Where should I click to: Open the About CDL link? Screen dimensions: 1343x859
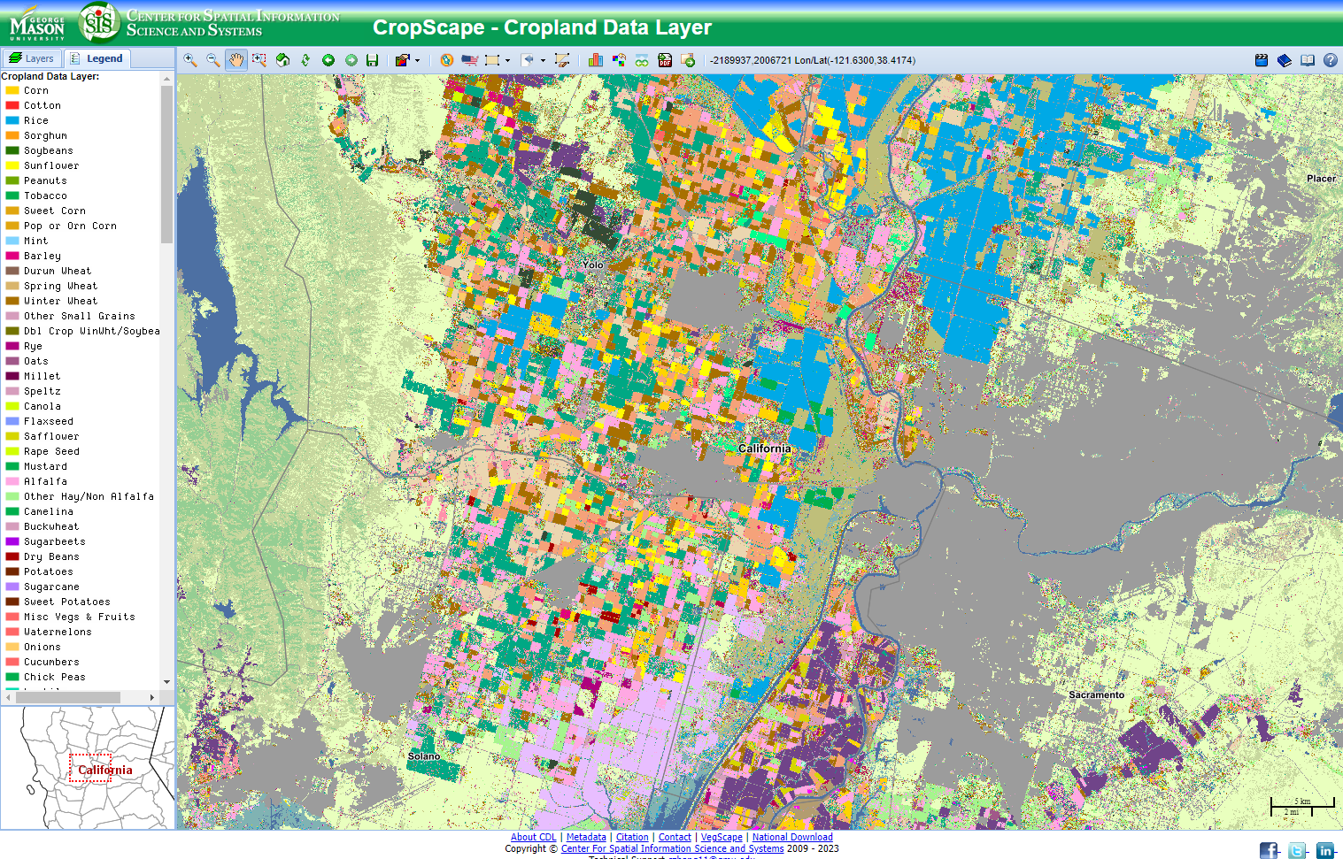point(534,837)
